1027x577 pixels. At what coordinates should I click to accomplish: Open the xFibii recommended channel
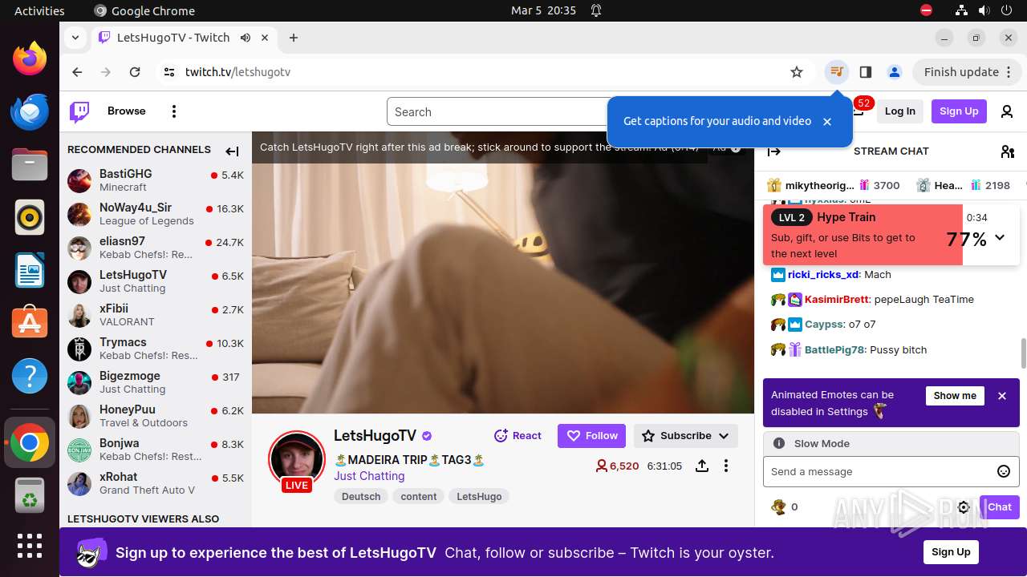click(156, 315)
